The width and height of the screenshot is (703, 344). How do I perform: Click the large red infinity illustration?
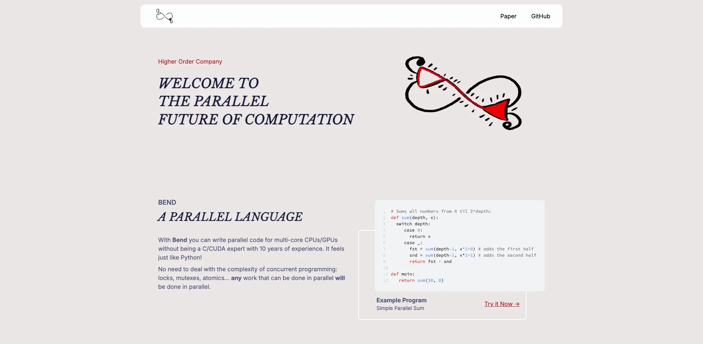[x=464, y=93]
